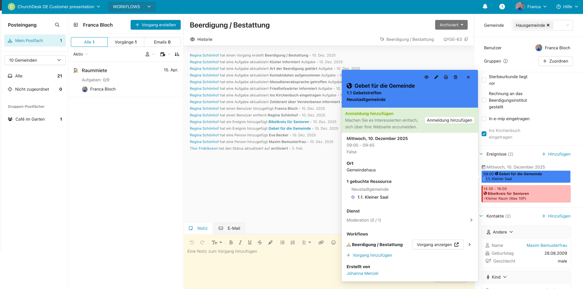The height and width of the screenshot is (289, 583).
Task: Open red Bibelkreis für Senioren event
Action: click(x=526, y=194)
